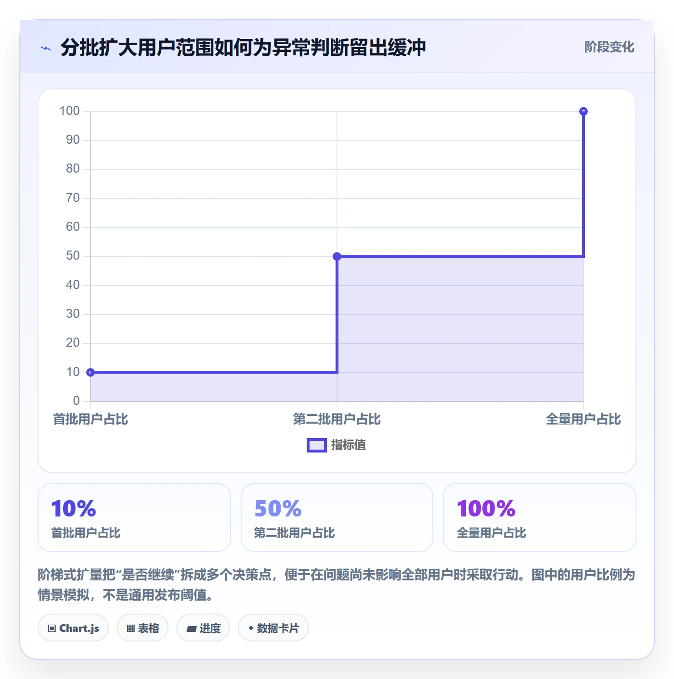
Task: Click the 指标值 legend label
Action: [349, 445]
